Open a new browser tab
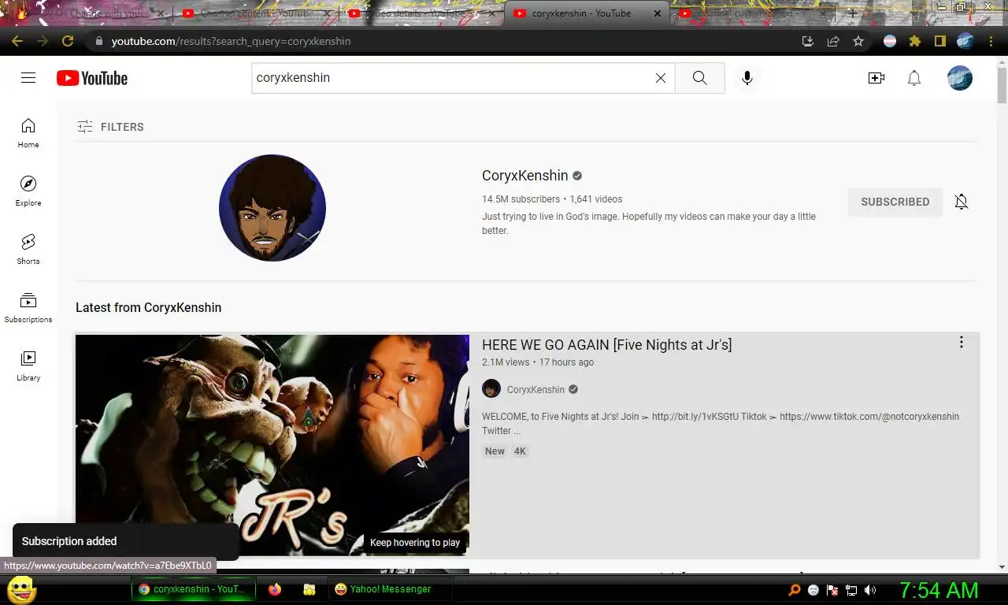Image resolution: width=1008 pixels, height=605 pixels. point(852,13)
